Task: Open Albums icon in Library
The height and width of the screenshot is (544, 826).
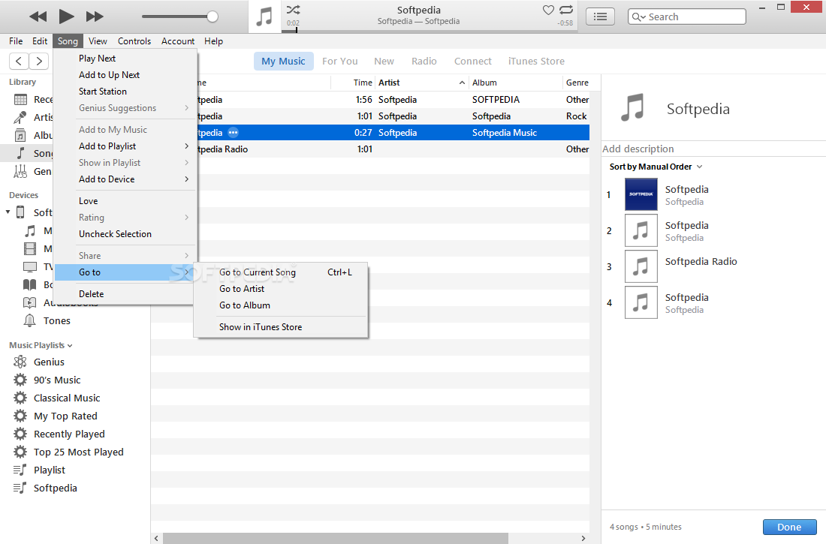Action: [20, 135]
